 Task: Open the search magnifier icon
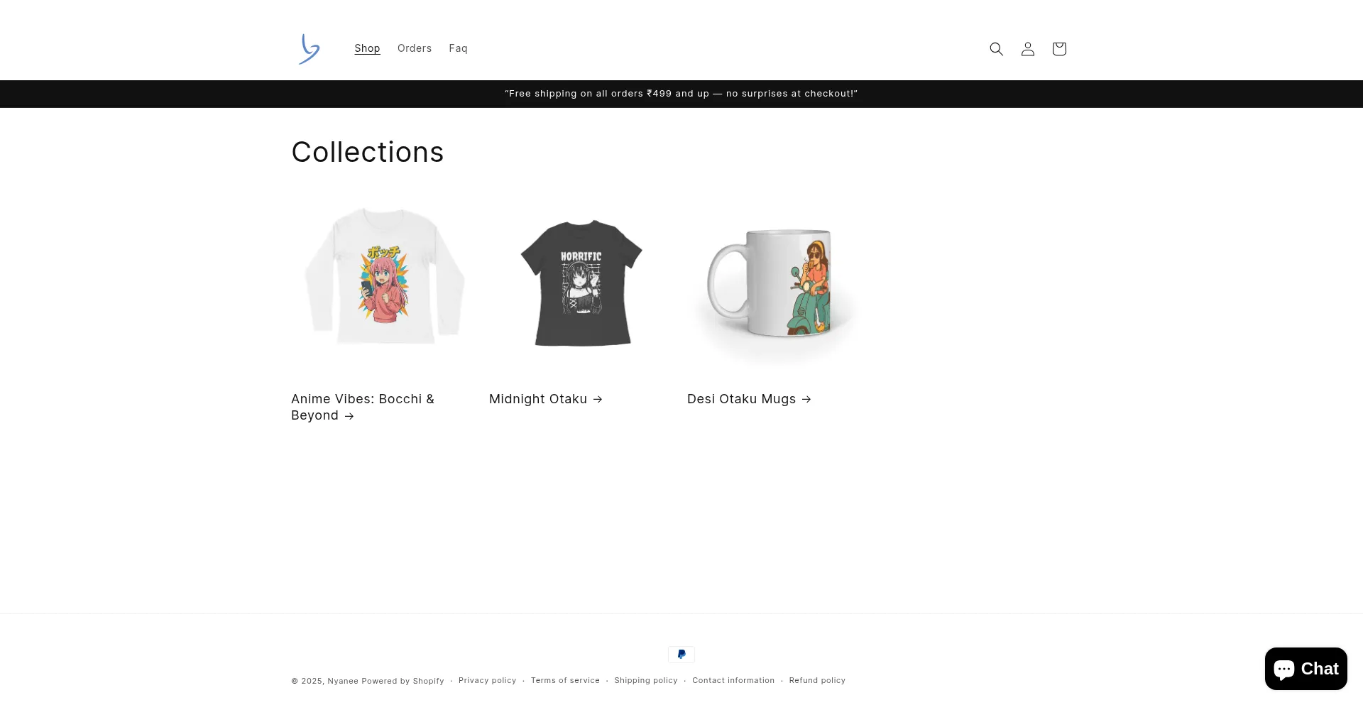tap(996, 49)
